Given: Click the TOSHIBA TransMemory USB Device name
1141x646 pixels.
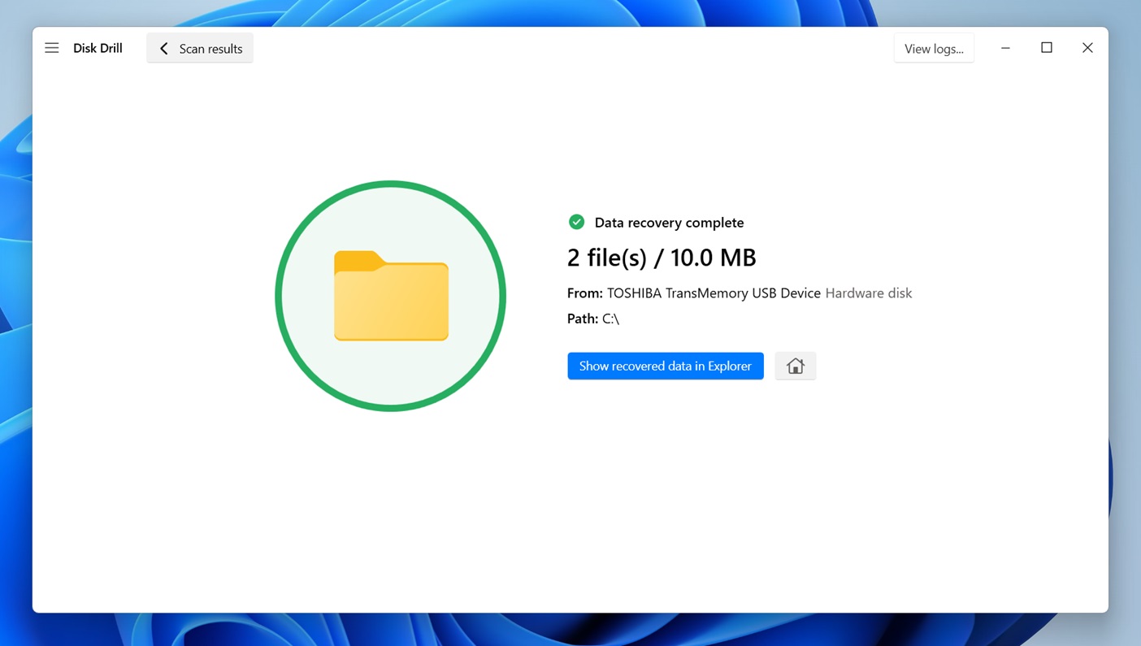Looking at the screenshot, I should 714,293.
